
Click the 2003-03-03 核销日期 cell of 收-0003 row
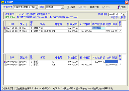(112, 31)
